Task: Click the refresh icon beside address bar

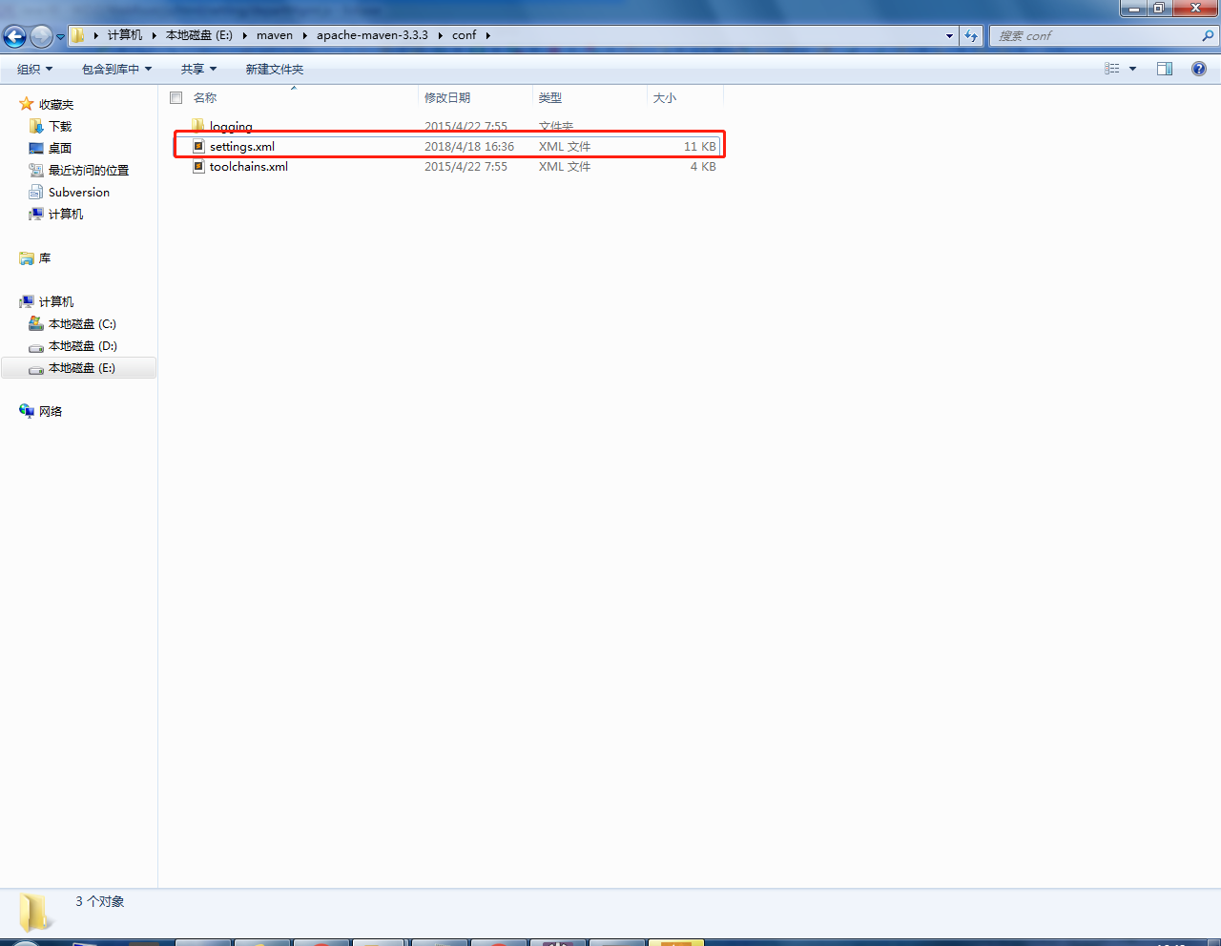Action: coord(971,35)
